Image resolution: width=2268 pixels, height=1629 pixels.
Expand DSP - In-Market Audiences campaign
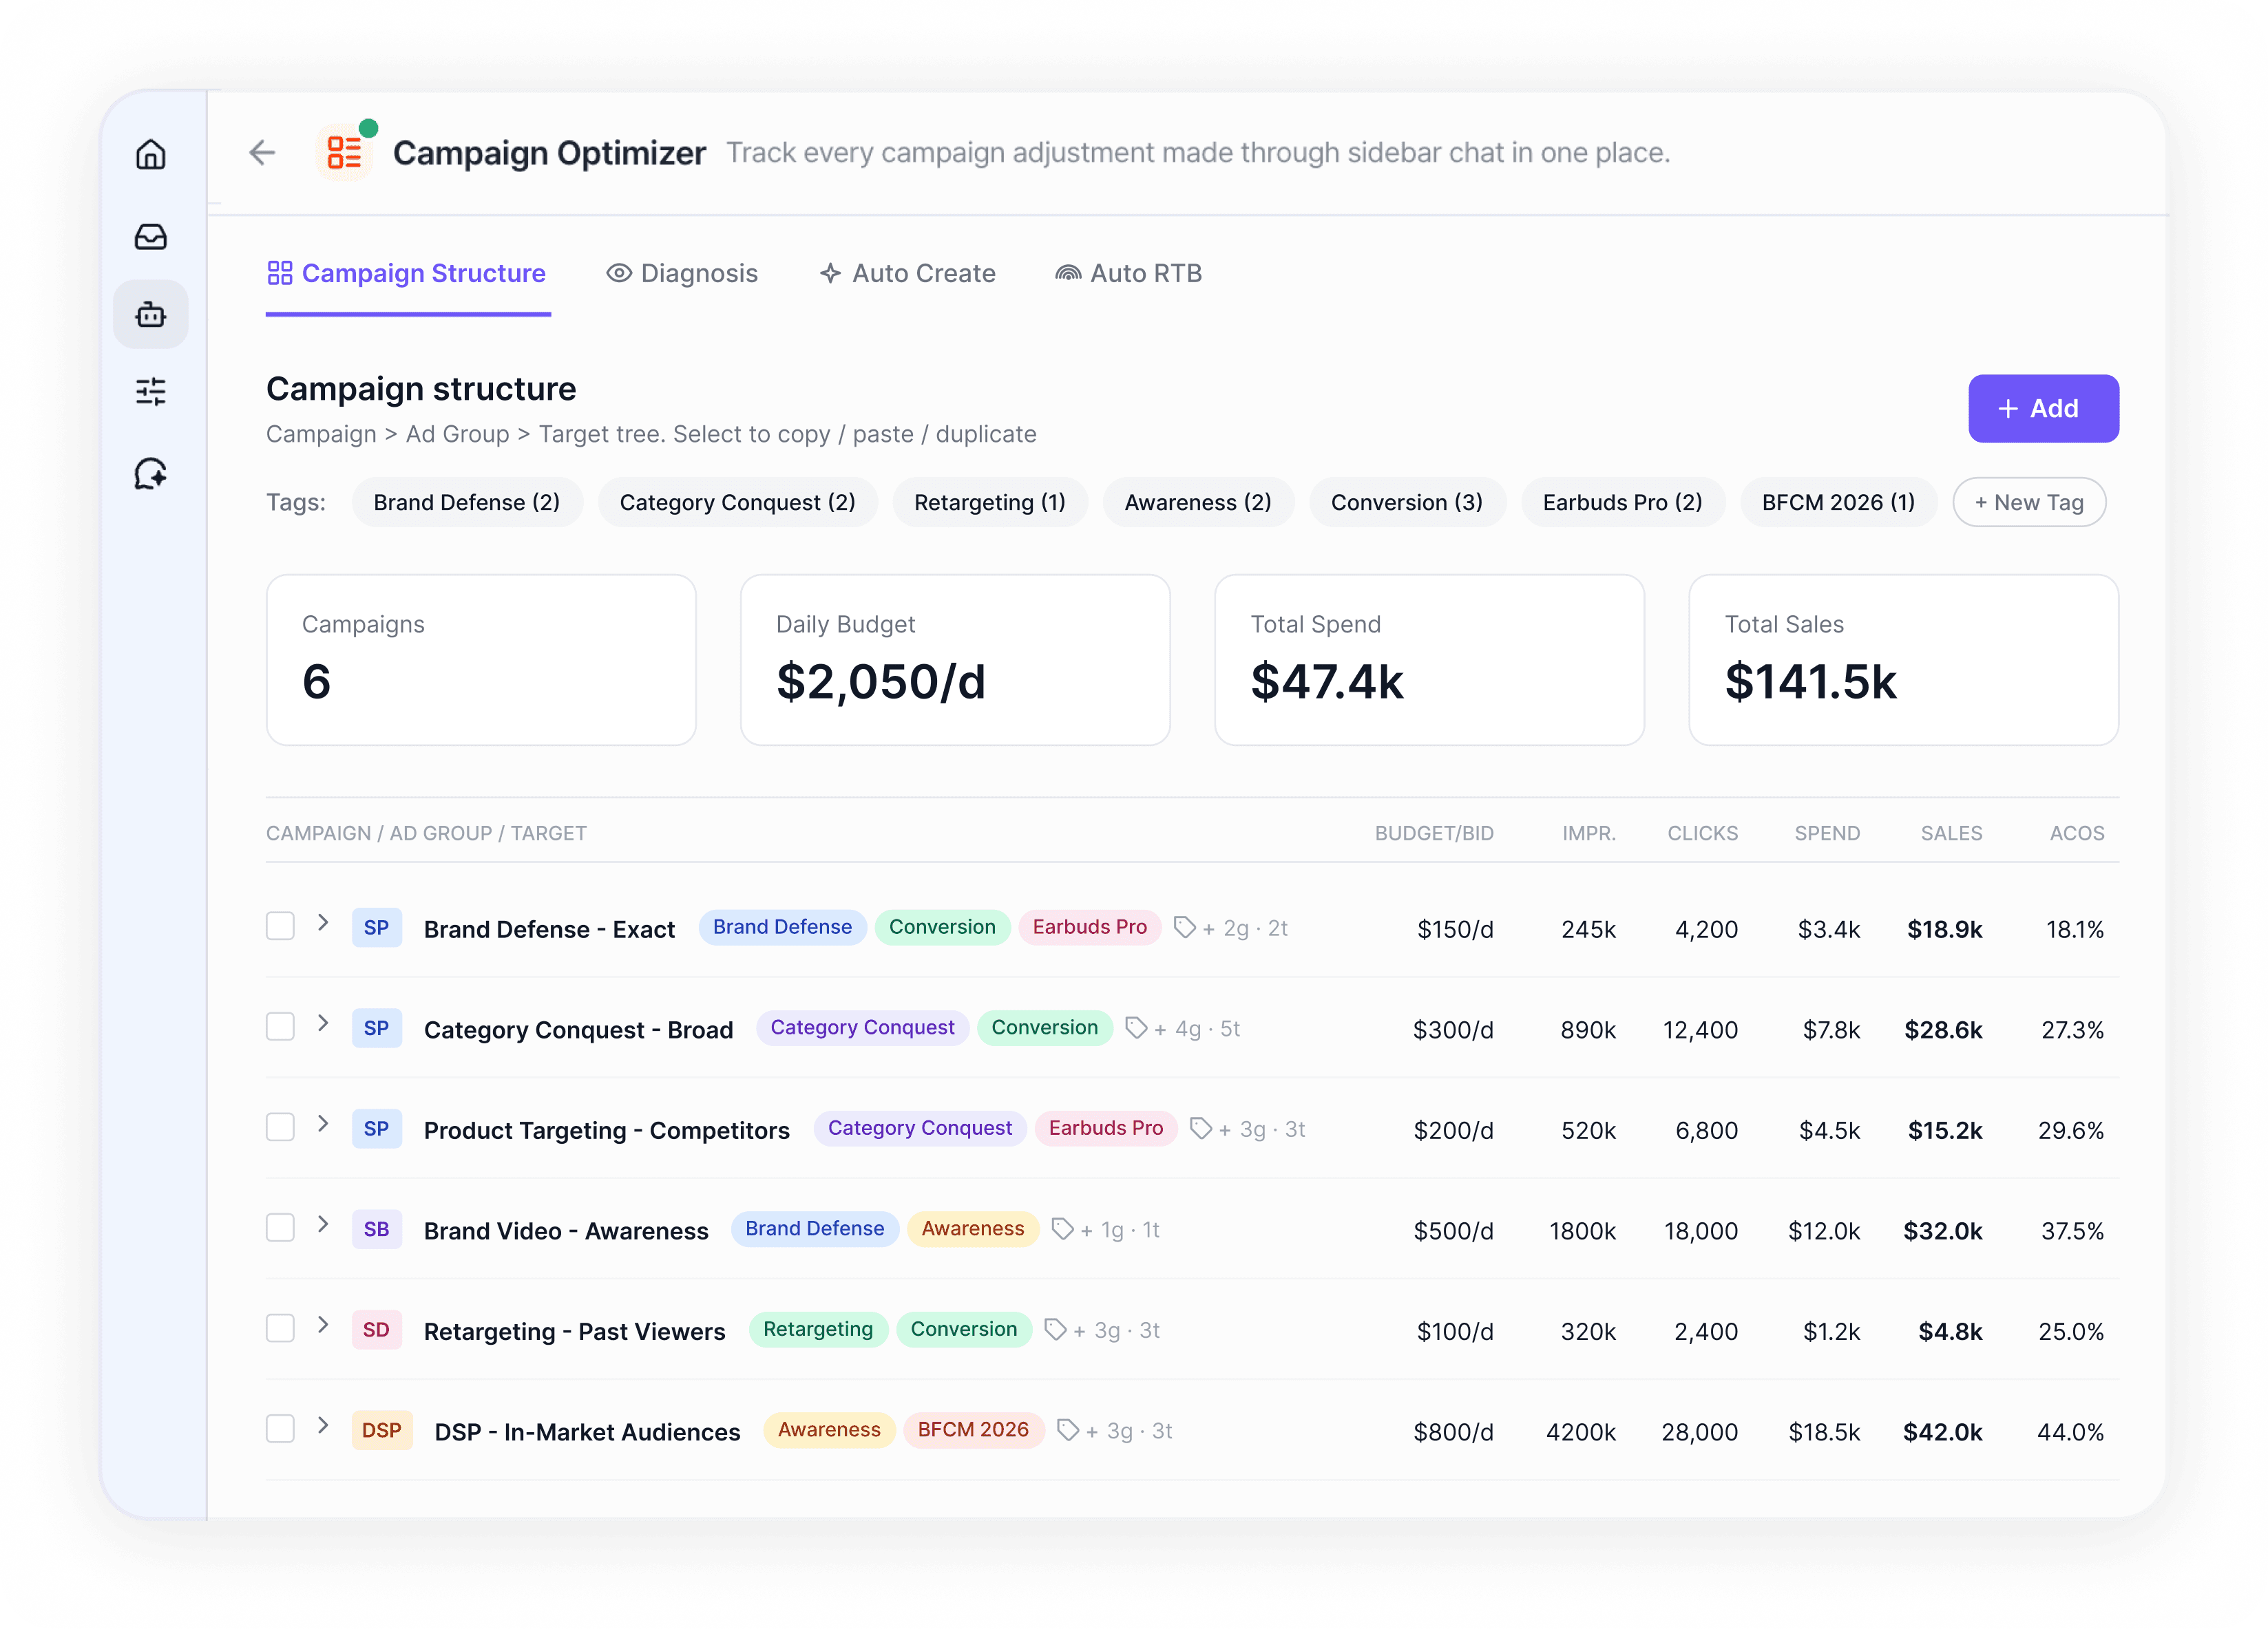tap(323, 1426)
